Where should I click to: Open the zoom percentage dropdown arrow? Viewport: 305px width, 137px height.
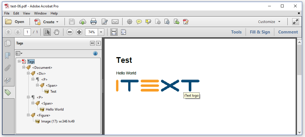[x=101, y=32]
